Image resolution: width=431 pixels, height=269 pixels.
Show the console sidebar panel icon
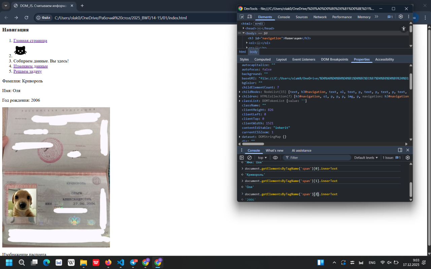pyautogui.click(x=242, y=158)
